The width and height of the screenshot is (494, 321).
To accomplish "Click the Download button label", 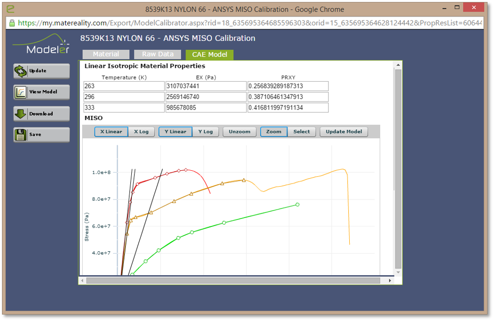I will (x=41, y=114).
